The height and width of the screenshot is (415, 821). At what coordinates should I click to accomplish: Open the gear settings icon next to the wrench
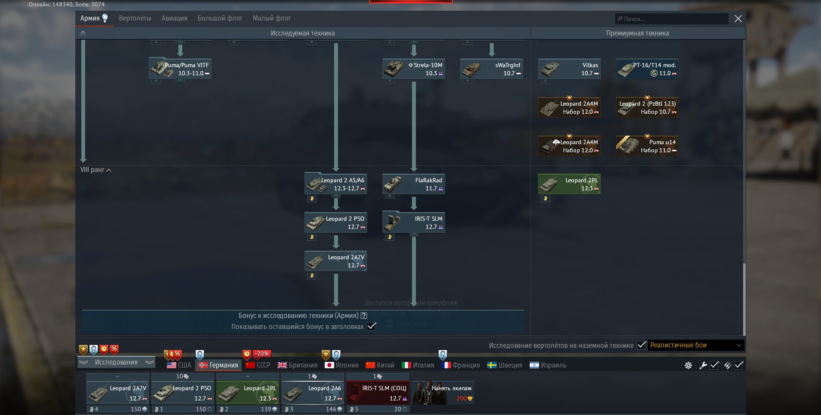pyautogui.click(x=688, y=365)
